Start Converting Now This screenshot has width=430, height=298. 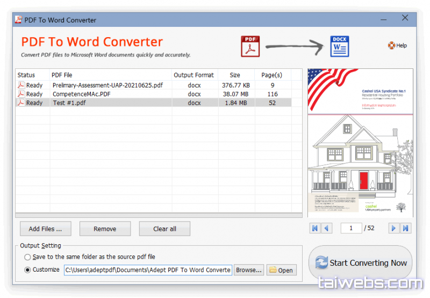tap(361, 263)
